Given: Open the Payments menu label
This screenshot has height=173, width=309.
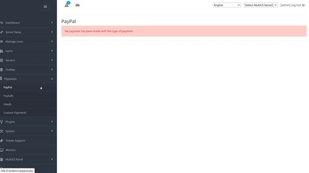Looking at the screenshot, I should pyautogui.click(x=10, y=79).
